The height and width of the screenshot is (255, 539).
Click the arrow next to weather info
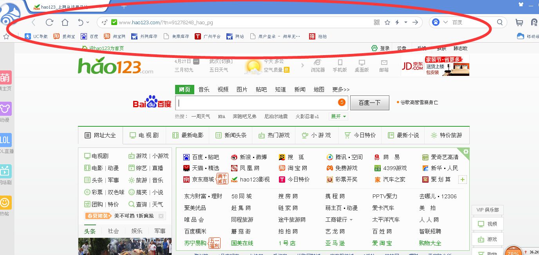tap(302, 65)
